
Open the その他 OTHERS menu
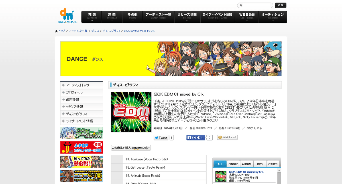[x=132, y=17]
